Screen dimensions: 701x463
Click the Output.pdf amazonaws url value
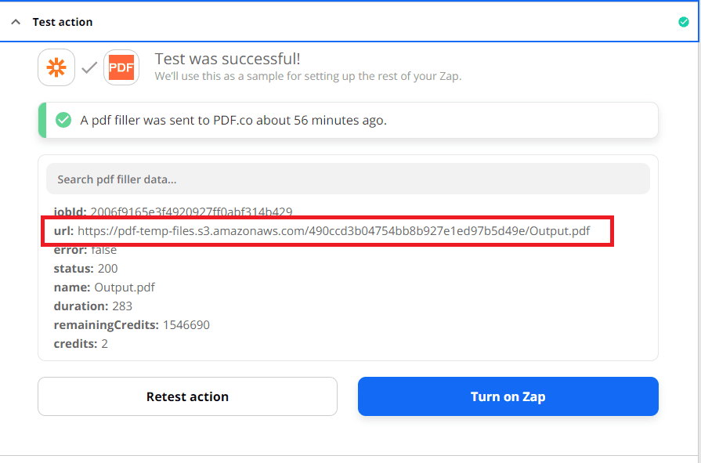coord(333,231)
